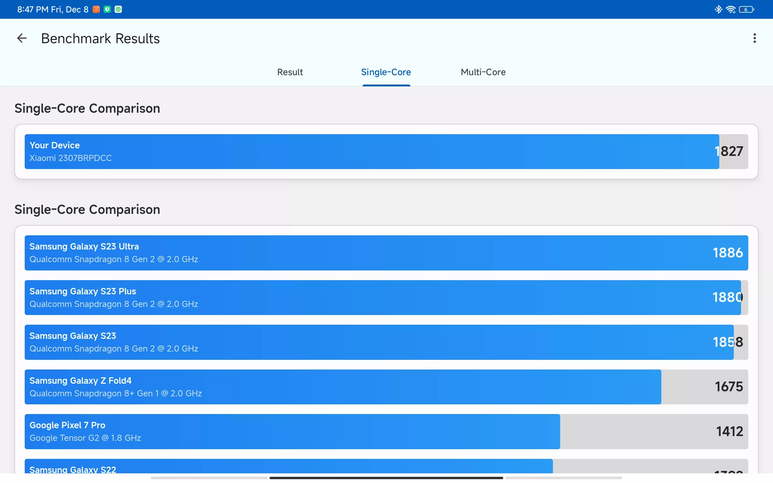Tap the round green notification icon

tap(118, 9)
